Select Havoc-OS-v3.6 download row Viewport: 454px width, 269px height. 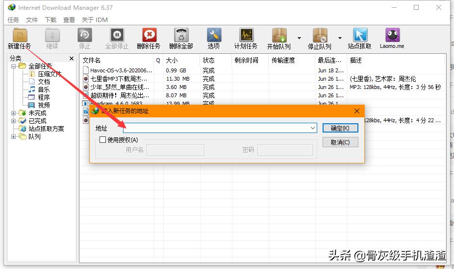pyautogui.click(x=121, y=70)
